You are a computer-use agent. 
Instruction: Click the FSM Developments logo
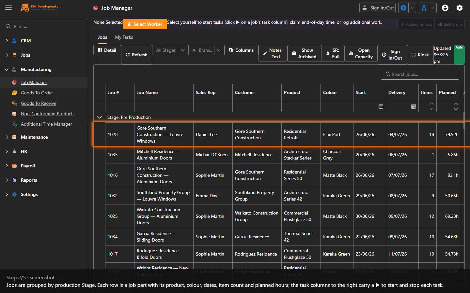pyautogui.click(x=40, y=7)
